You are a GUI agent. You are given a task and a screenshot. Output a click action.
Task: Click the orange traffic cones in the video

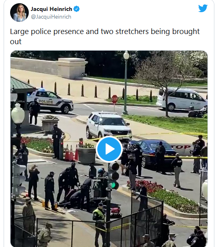(72, 153)
